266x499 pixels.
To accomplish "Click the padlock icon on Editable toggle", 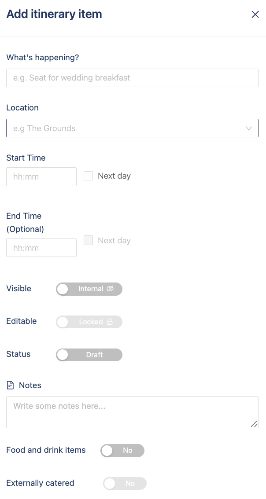I will pos(110,322).
